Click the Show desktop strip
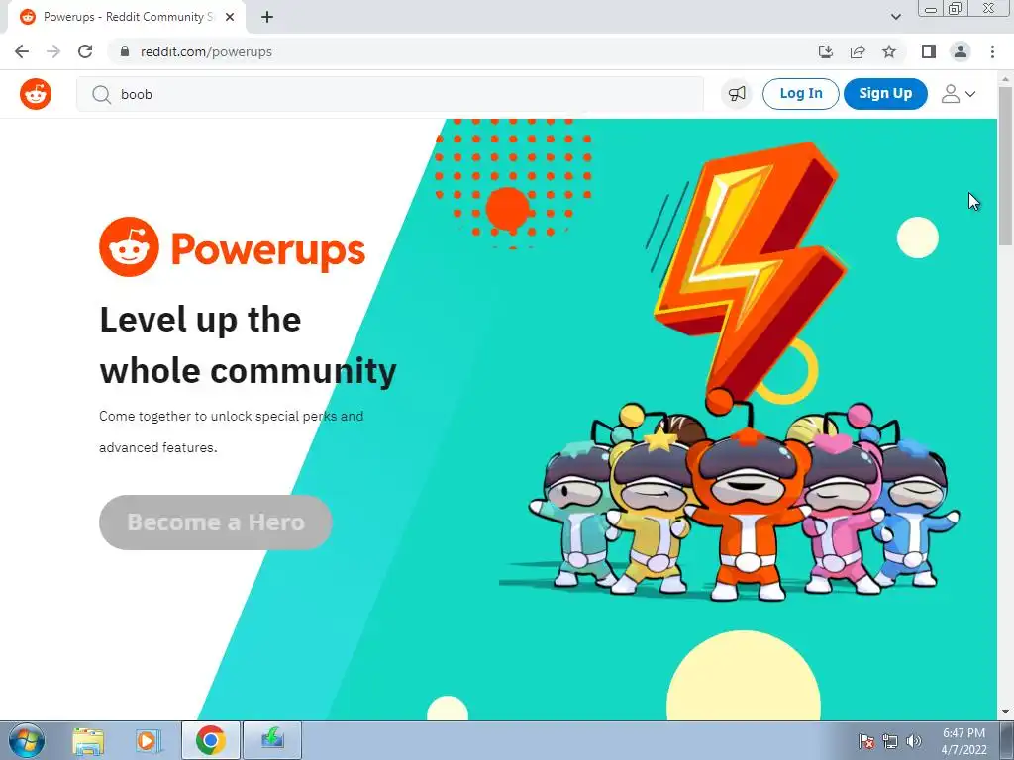 (x=1007, y=740)
